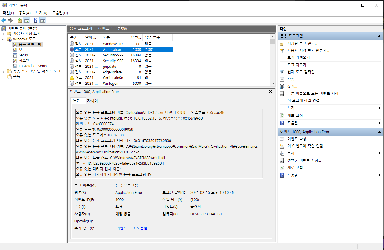Screen dimensions: 384x250
Task: Select 구독 in tree
Action: click(x=16, y=76)
